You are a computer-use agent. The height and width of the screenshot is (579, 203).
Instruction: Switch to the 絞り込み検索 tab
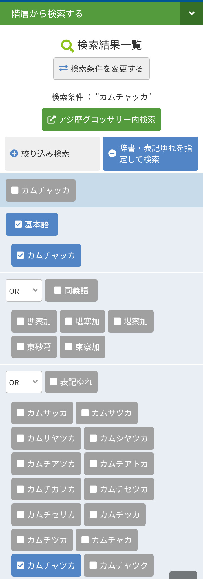pyautogui.click(x=52, y=154)
